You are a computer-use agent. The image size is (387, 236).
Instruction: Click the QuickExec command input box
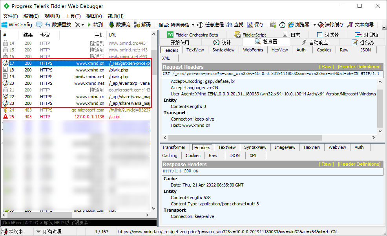coord(78,223)
